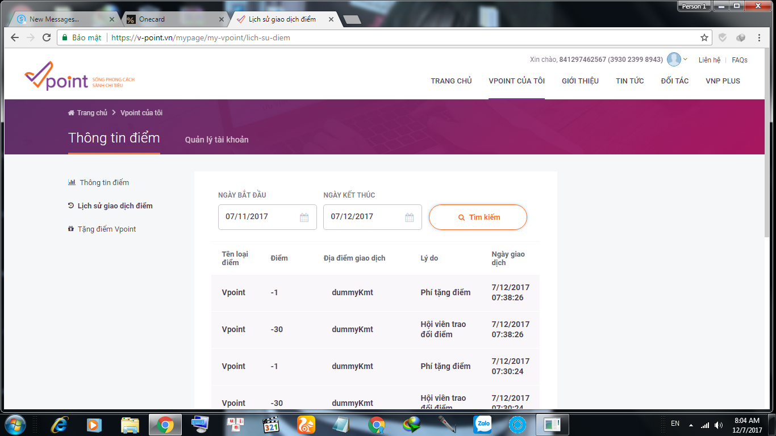
Task: Switch to the Quản lý tài khoản tab
Action: tap(216, 140)
